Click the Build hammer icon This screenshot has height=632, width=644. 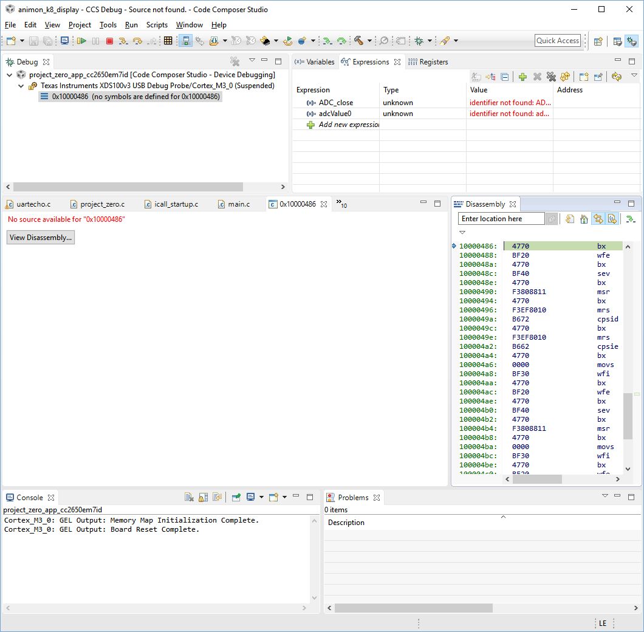tap(358, 41)
